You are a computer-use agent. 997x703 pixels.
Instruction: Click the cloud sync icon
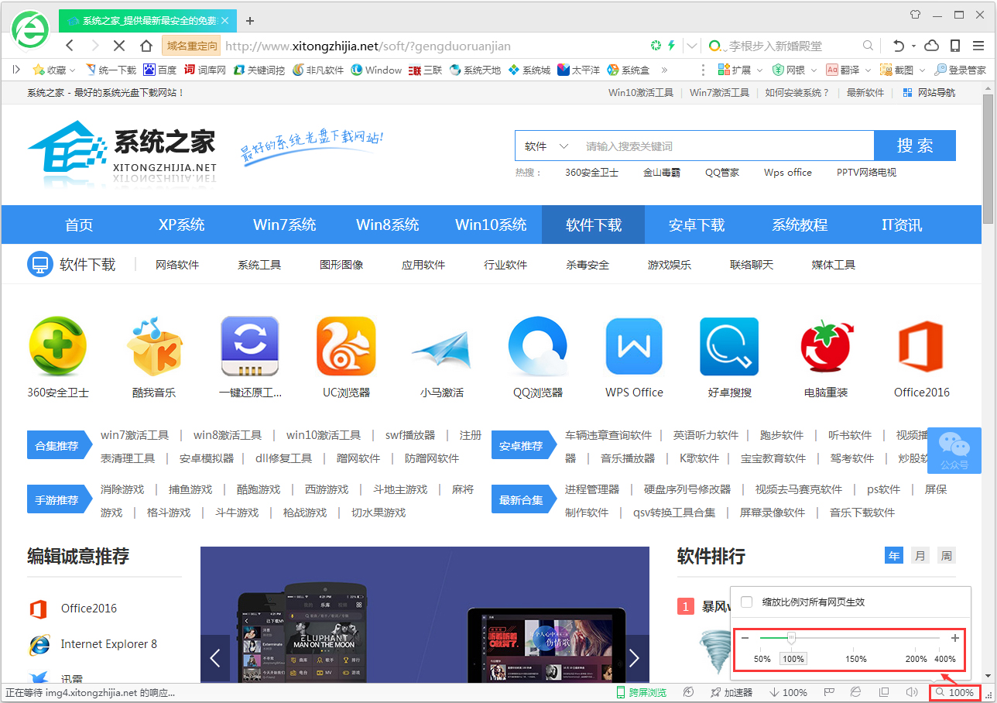click(931, 46)
